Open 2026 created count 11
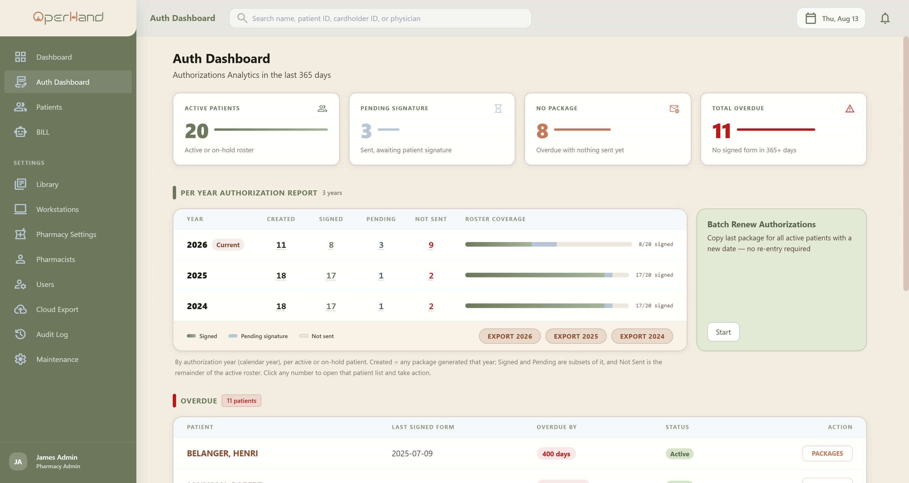This screenshot has width=909, height=483. point(281,245)
